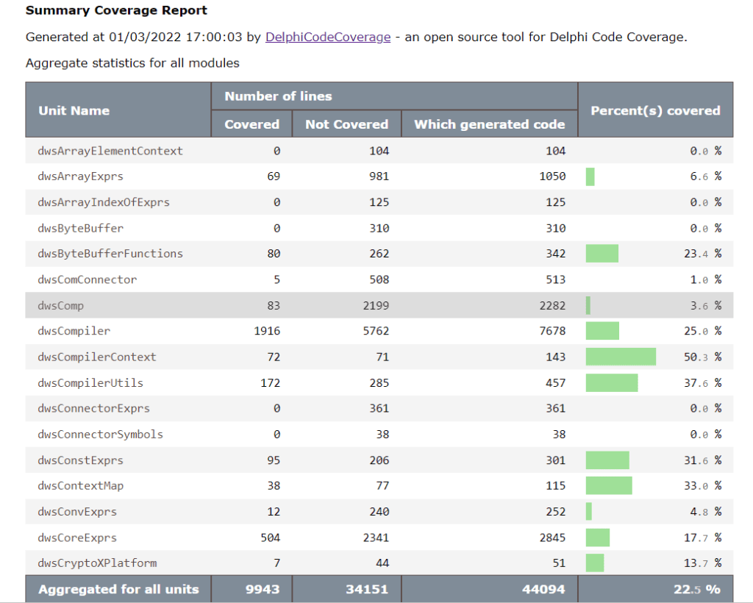The image size is (753, 603).
Task: Click the dwsConstExprs coverage bar
Action: coord(607,460)
